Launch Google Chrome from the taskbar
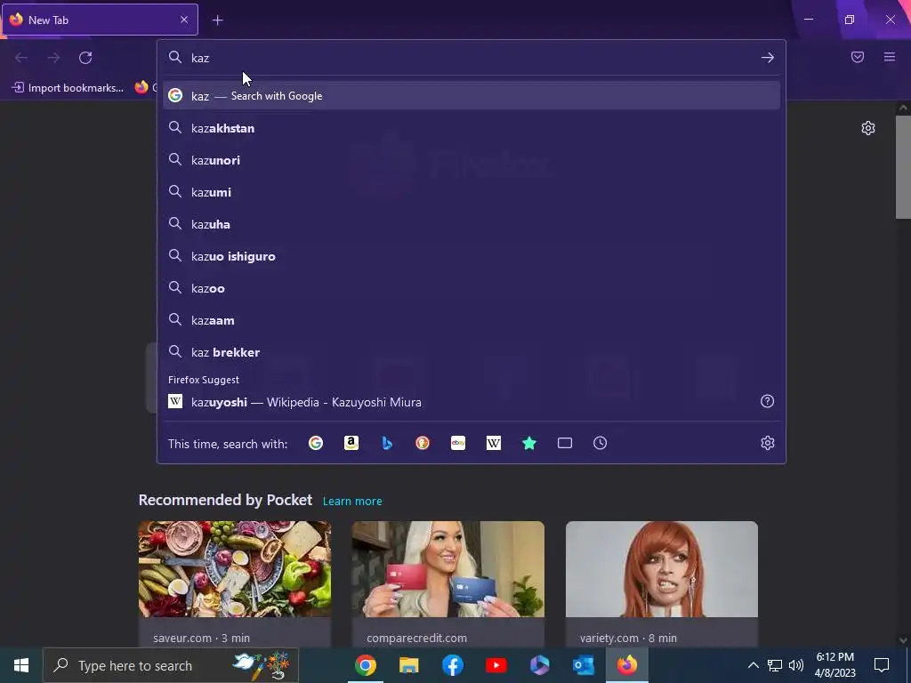Screen dimensions: 911x683 [x=366, y=665]
